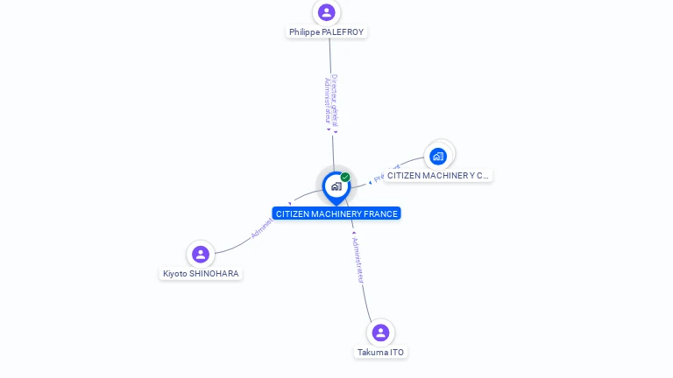Click arrowheads below Directeur général label
This screenshot has width=673, height=378.
point(332,130)
